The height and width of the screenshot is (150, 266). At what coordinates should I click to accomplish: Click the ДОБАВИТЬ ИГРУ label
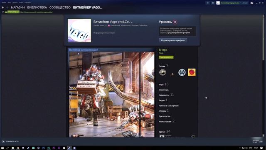pyautogui.click(x=12, y=142)
